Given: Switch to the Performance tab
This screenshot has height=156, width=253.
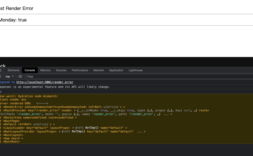Looking at the screenshot, I should 80,70.
